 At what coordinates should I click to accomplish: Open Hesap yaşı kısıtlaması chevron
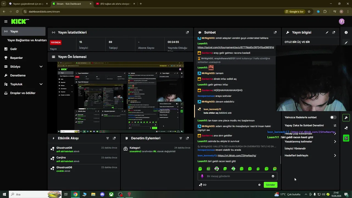tap(335, 134)
